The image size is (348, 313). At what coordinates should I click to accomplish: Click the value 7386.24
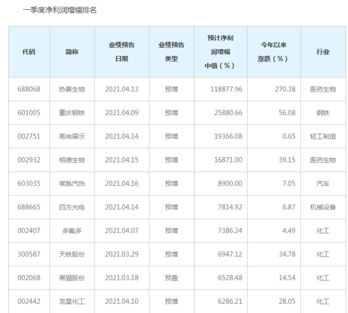[x=230, y=231]
